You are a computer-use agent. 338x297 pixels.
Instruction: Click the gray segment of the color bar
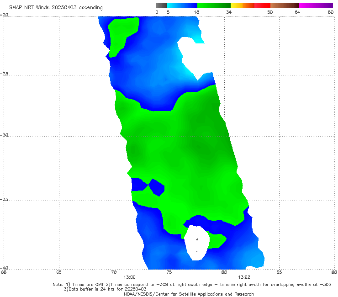[x=161, y=5]
